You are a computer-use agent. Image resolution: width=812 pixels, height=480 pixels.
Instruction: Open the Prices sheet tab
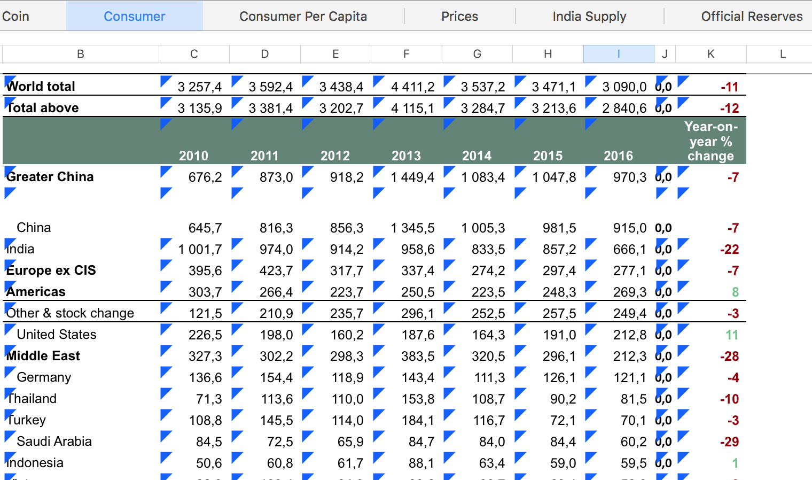(x=459, y=17)
